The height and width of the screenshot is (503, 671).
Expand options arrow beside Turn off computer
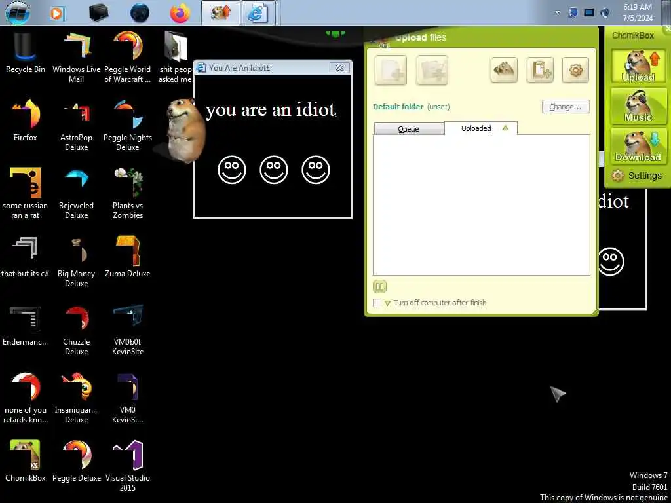[x=388, y=303]
